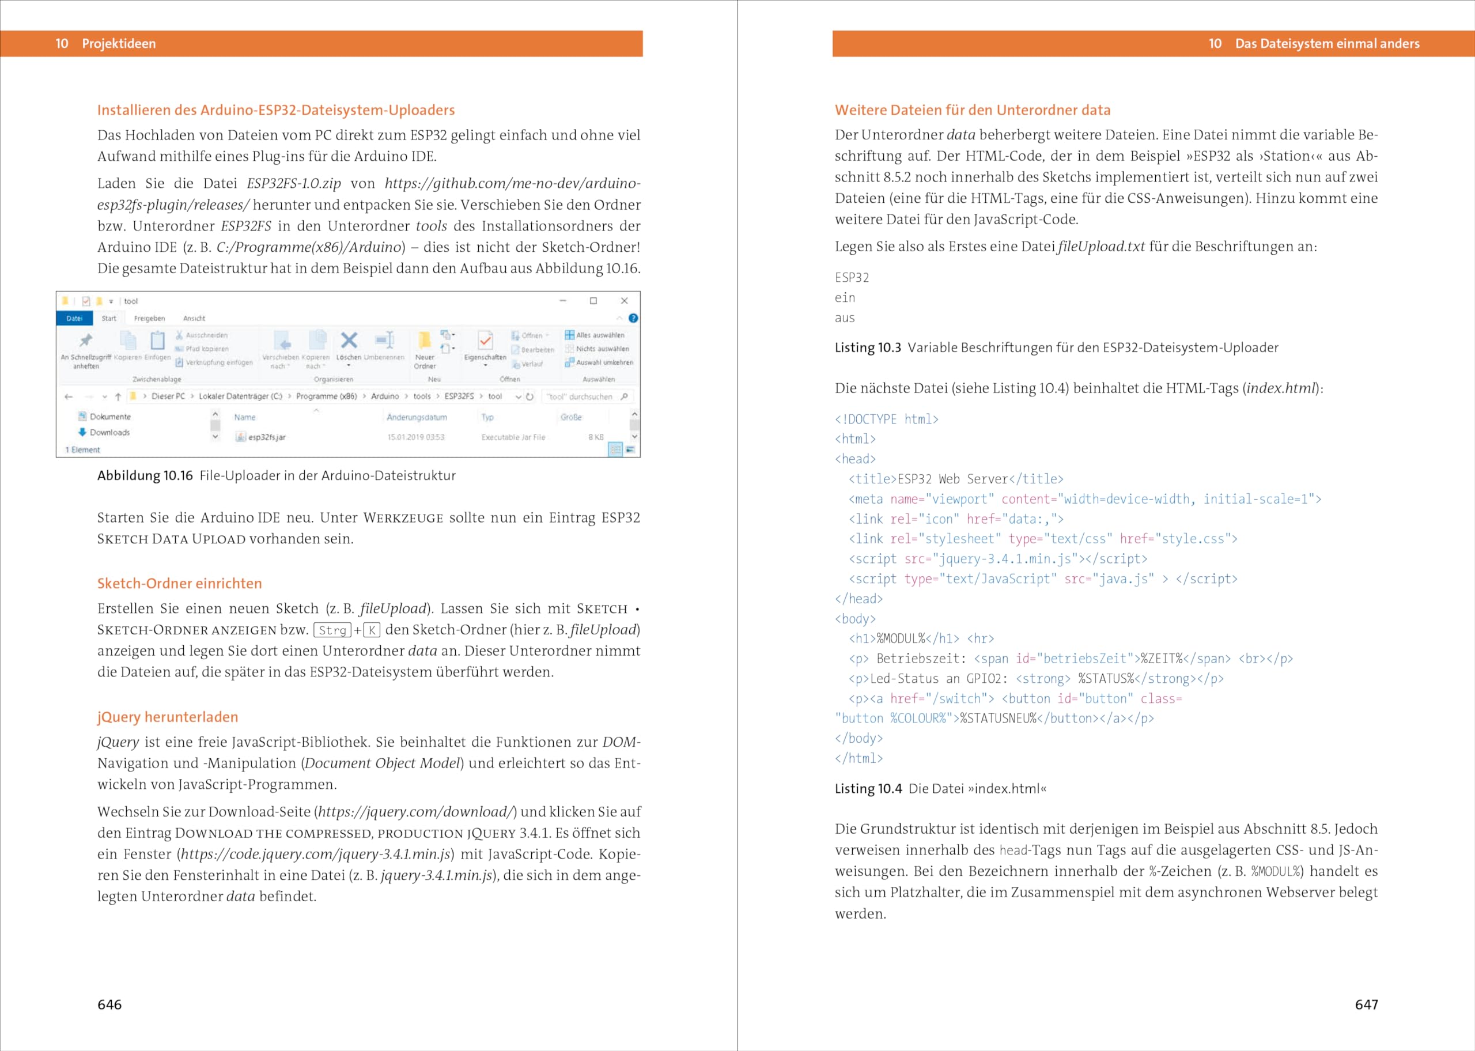Collapse the ribbon with the chevron
1475x1051 pixels.
pos(619,317)
